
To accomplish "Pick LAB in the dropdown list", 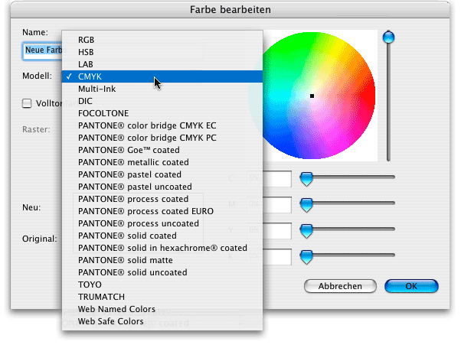I will (162, 64).
